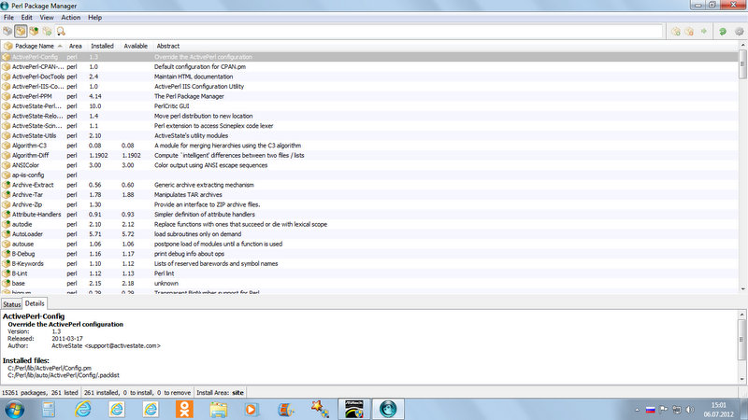The image size is (748, 420).
Task: Open Odnoklassniki orange taskbar icon
Action: click(x=184, y=409)
